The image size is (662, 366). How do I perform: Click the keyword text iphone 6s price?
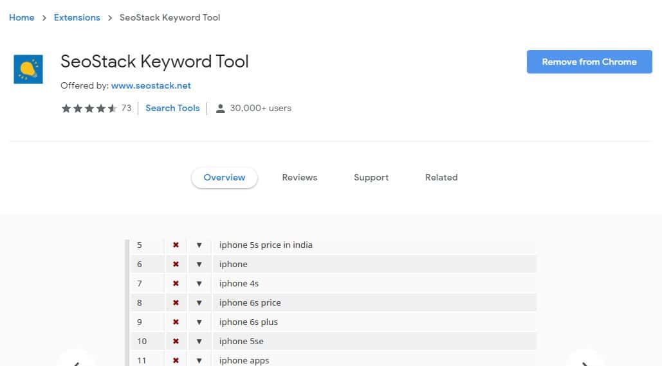point(250,303)
